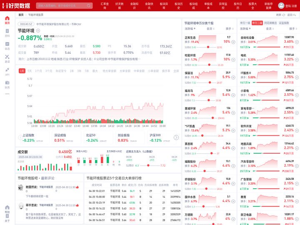Go to 首页 breadcrumb link
Screen dimensions: 300x225
tap(21, 15)
